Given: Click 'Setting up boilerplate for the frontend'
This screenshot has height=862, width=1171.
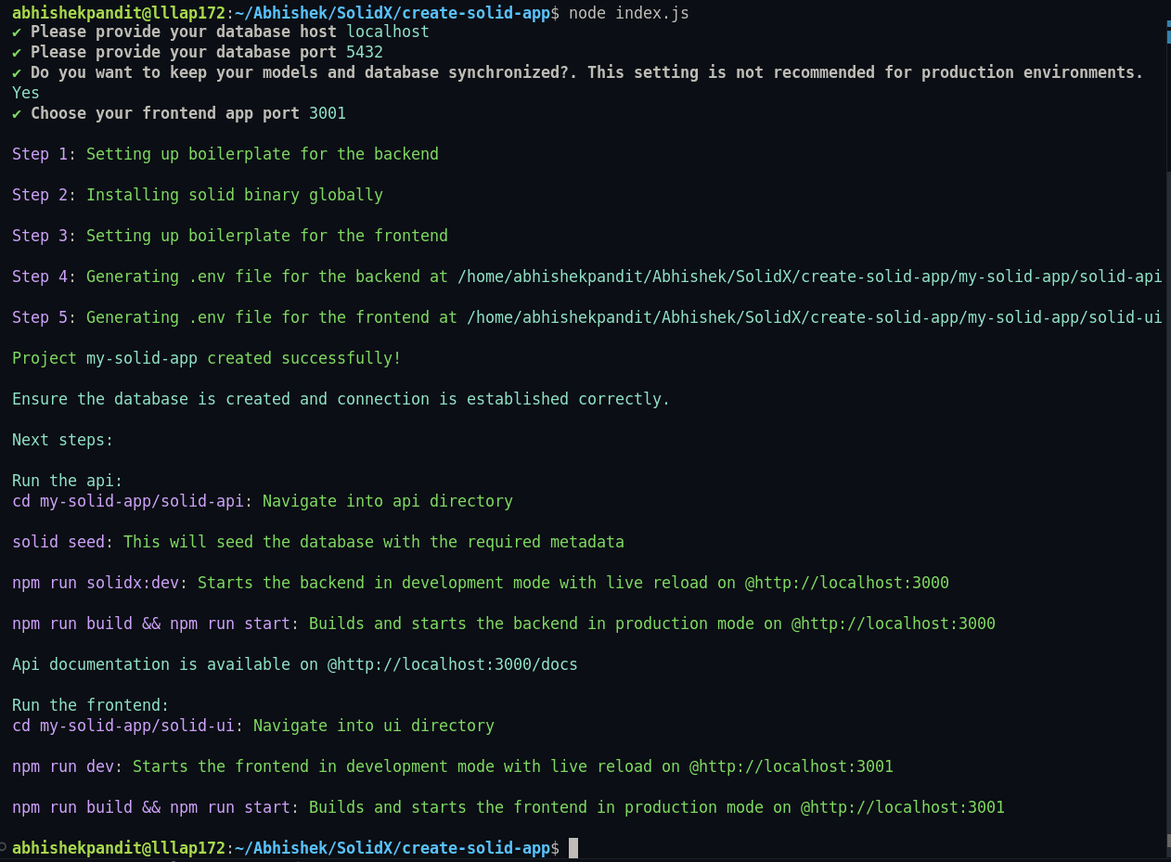Looking at the screenshot, I should point(267,236).
